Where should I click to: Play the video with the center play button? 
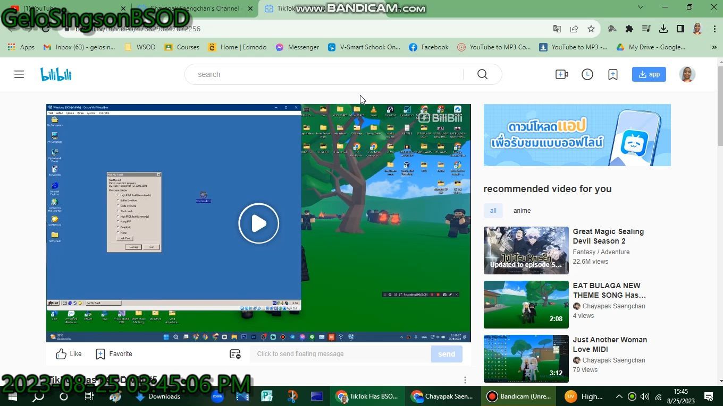259,223
